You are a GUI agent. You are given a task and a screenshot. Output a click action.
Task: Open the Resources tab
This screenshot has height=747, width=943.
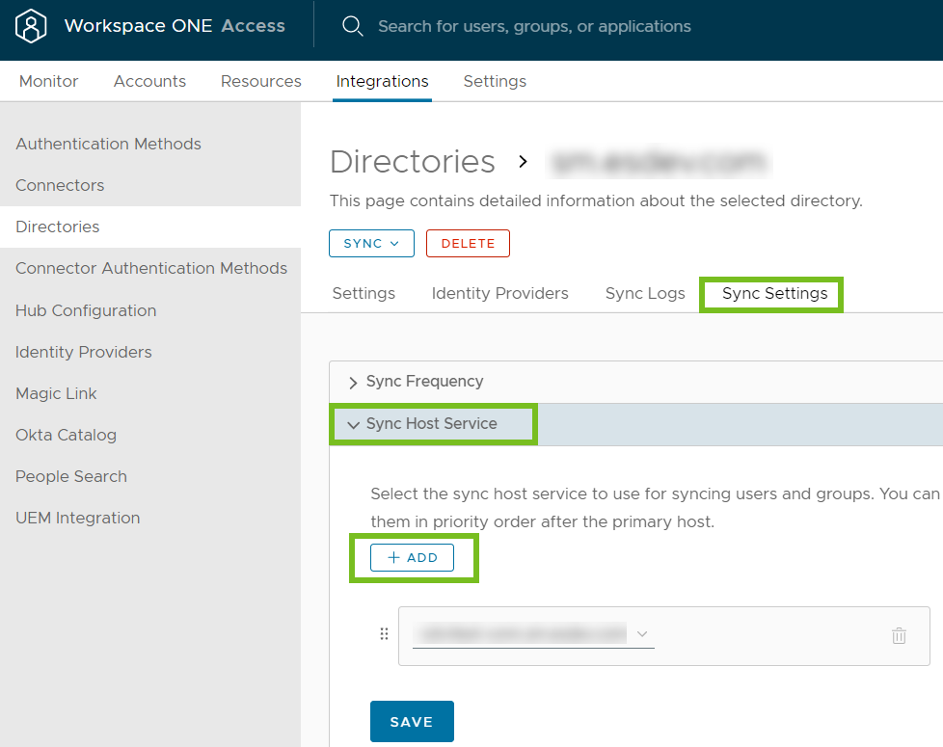point(261,81)
